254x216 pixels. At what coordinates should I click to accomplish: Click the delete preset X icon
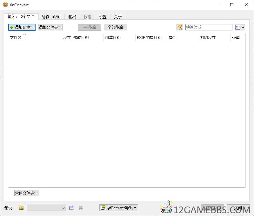pyautogui.click(x=81, y=208)
